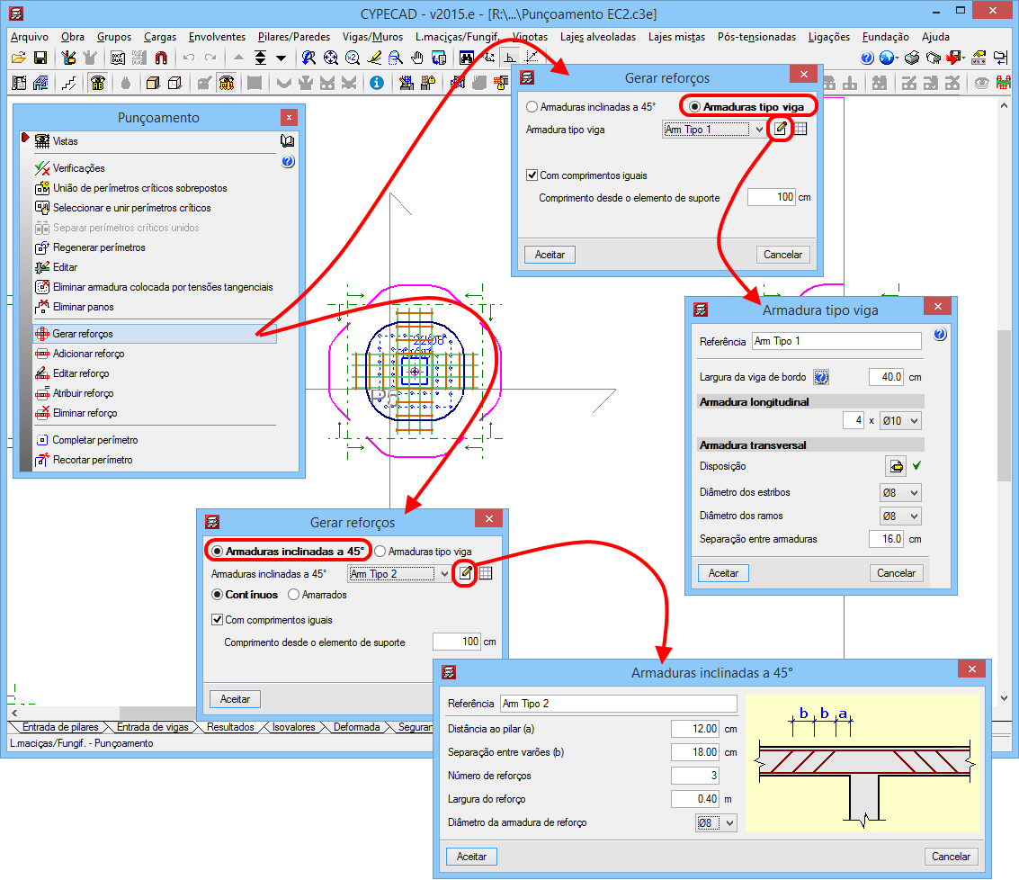This screenshot has height=880, width=1019.
Task: Click Disposição layout icon in Armadura tipo viga
Action: (896, 466)
